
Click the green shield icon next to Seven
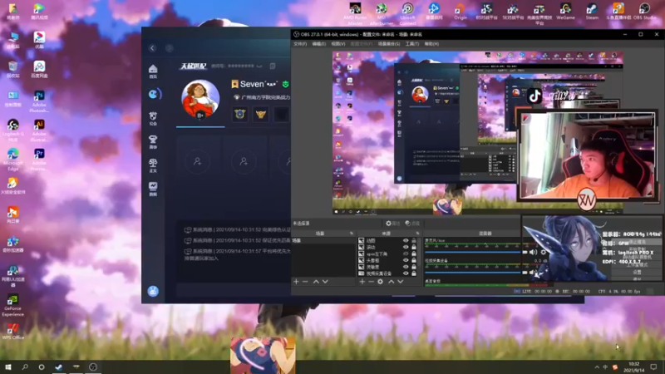click(x=286, y=84)
